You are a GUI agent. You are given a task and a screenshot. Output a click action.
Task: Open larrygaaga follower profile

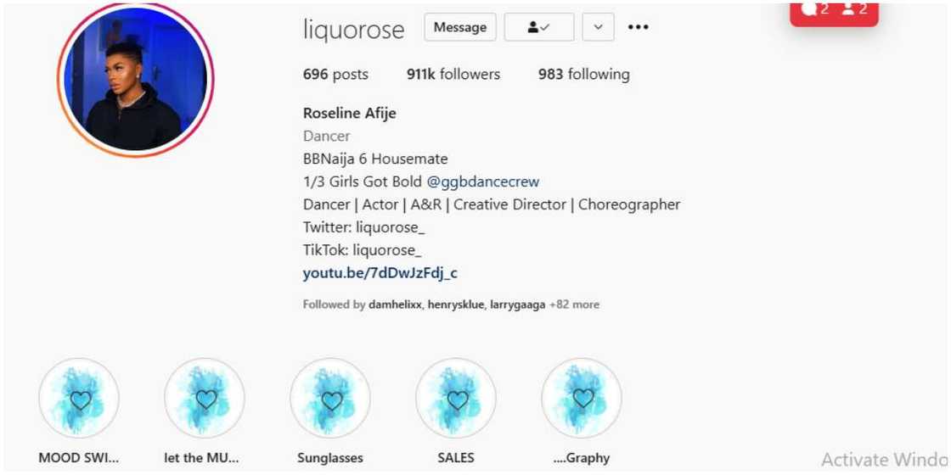[x=517, y=305]
